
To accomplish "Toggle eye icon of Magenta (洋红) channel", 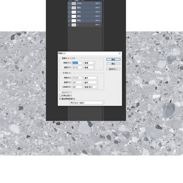I will click(69, 12).
